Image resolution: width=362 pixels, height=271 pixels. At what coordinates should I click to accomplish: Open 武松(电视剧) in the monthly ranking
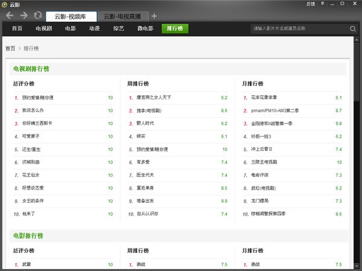pos(264,188)
